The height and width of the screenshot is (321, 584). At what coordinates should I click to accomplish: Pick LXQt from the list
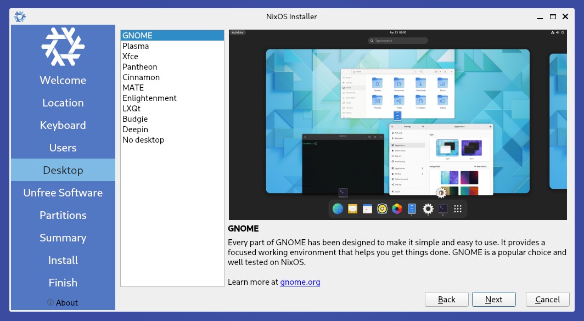[x=172, y=108]
